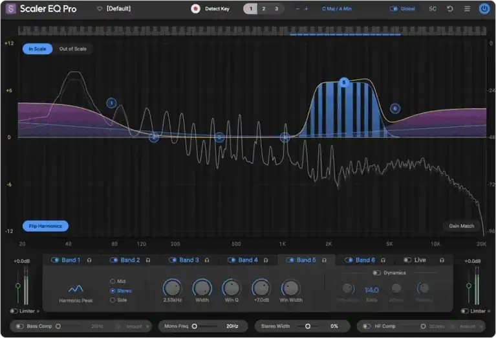The height and width of the screenshot is (338, 496).
Task: Enable the Dynamics toggle
Action: click(376, 273)
